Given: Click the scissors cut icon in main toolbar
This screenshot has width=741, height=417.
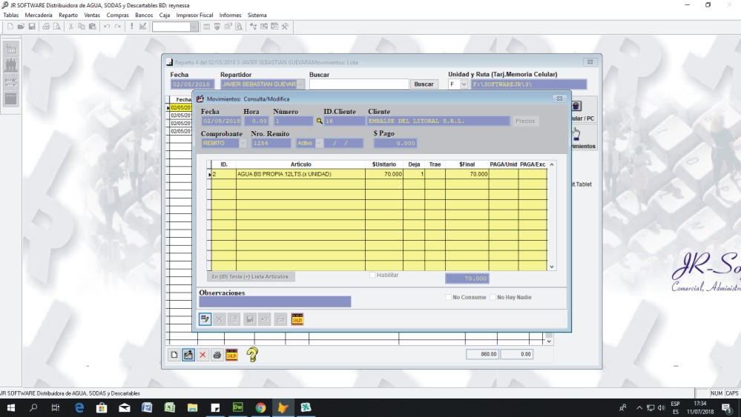Looking at the screenshot, I should pyautogui.click(x=71, y=27).
